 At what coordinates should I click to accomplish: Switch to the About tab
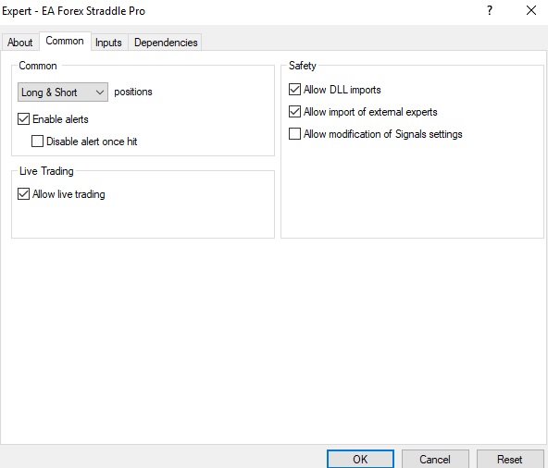pos(20,43)
